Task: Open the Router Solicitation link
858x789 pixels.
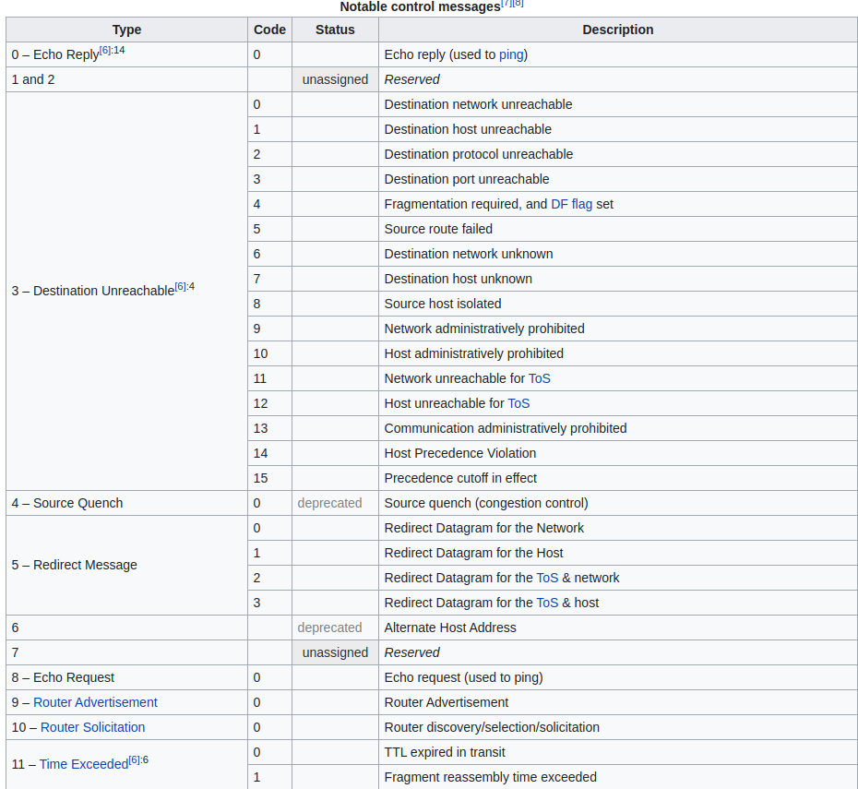Action: click(92, 727)
